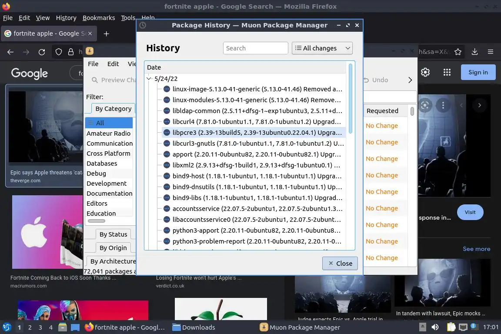Switch to Downloads window in taskbar
The height and width of the screenshot is (334, 501).
tap(194, 327)
